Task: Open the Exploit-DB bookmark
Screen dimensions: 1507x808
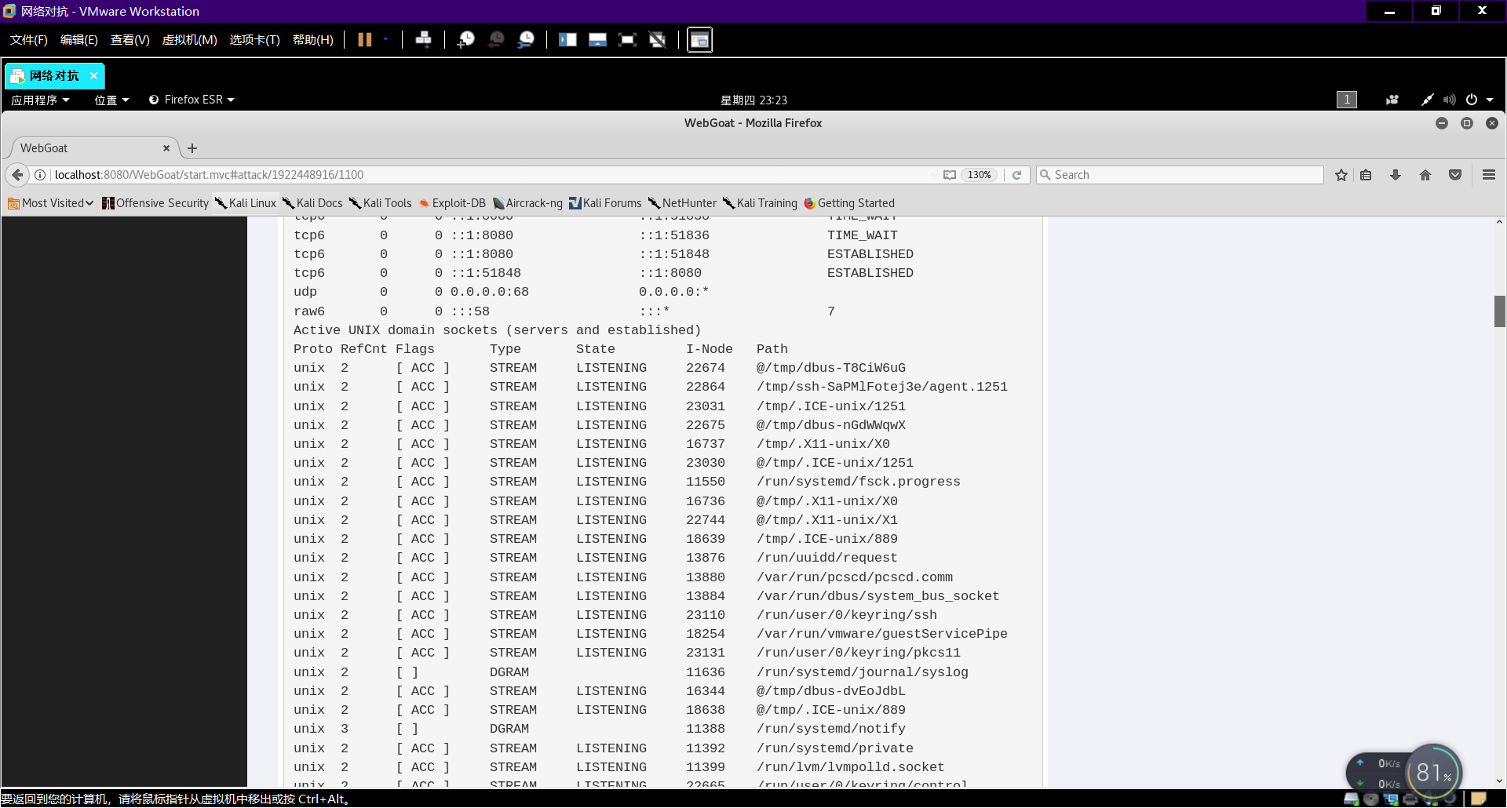Action: (x=452, y=203)
